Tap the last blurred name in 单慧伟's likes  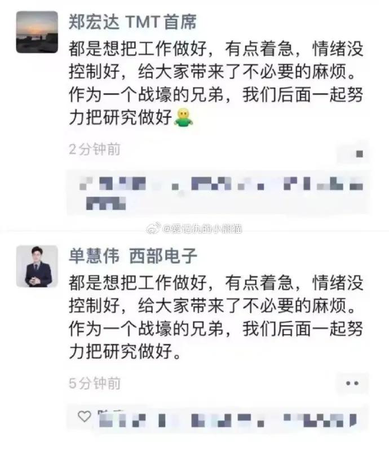[320, 420]
